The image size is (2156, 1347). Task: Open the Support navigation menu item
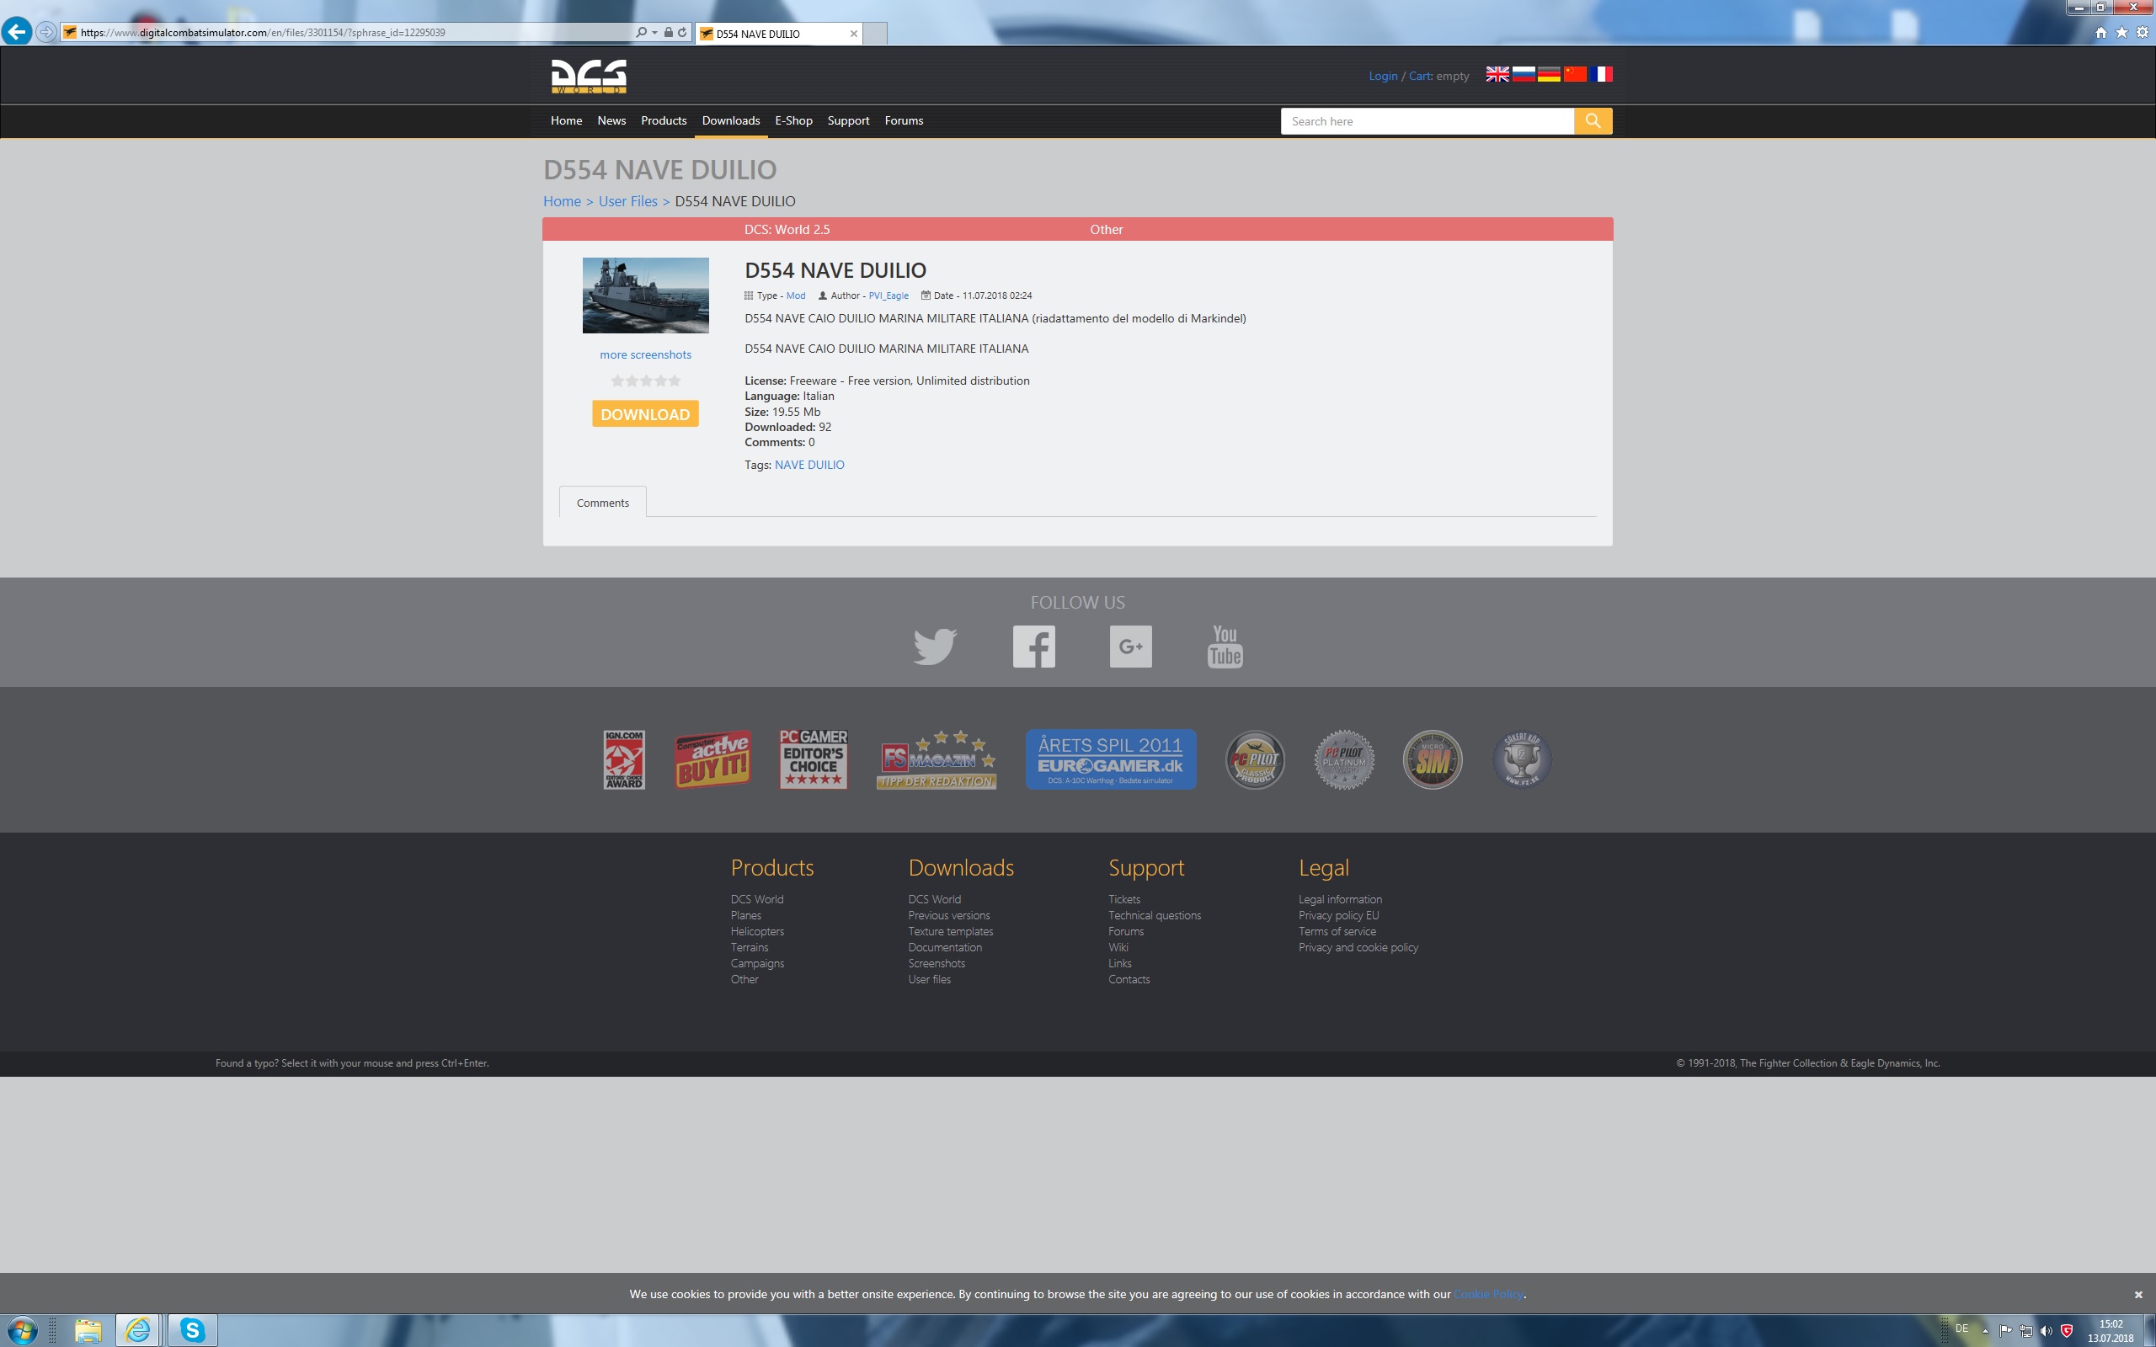[847, 120]
